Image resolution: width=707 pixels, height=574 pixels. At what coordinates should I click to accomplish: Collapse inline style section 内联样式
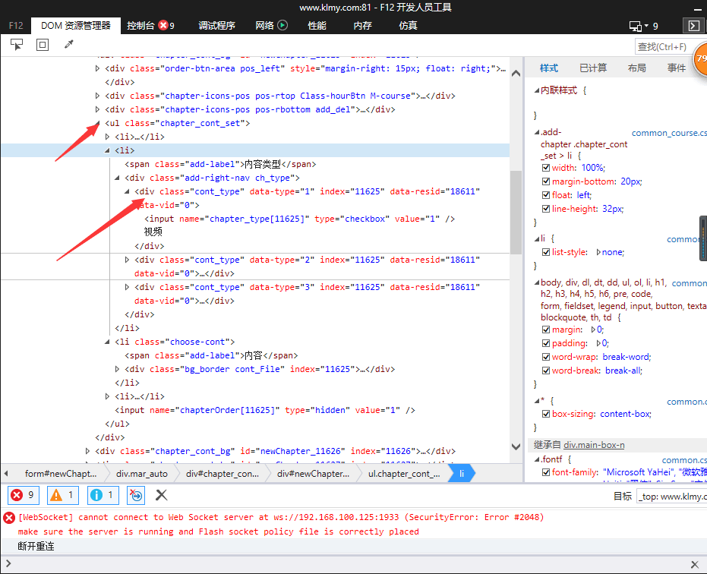coord(537,90)
